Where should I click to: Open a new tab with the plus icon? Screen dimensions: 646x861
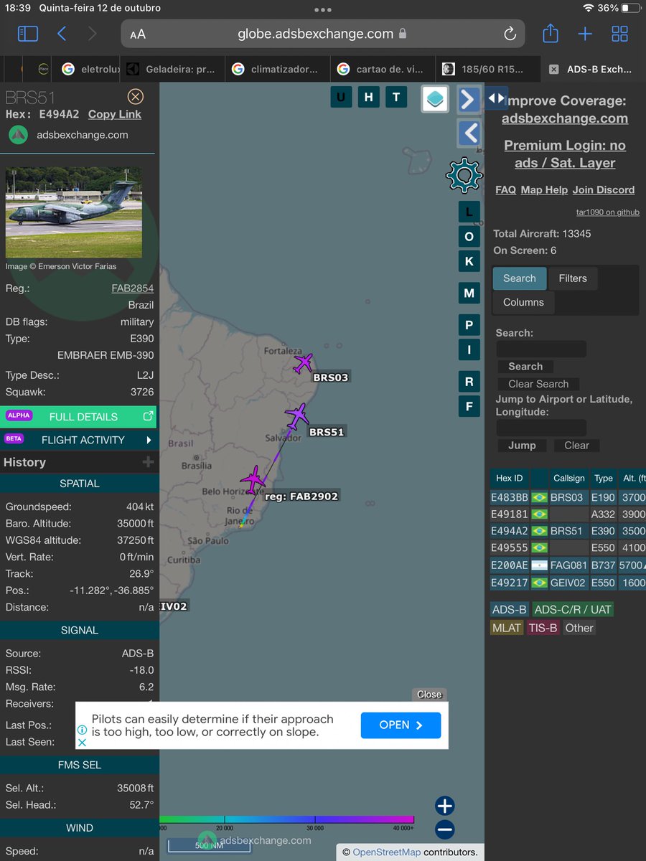click(x=585, y=34)
